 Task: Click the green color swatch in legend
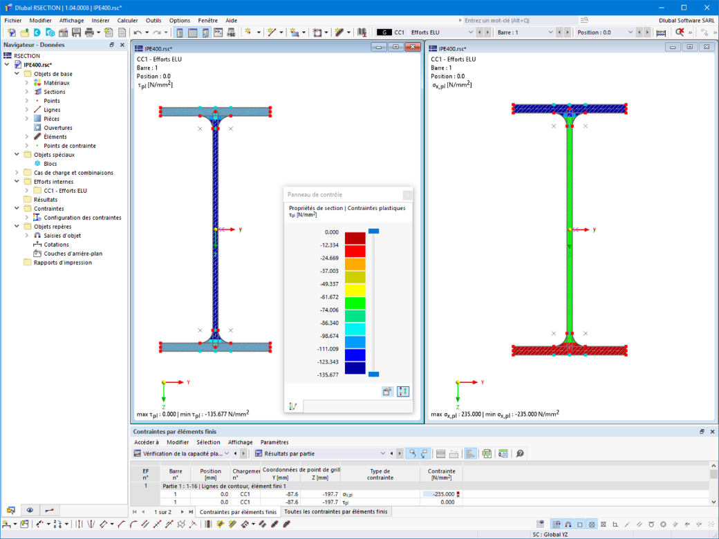355,303
